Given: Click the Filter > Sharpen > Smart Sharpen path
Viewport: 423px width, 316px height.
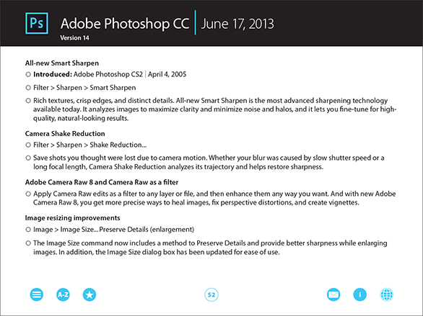Looking at the screenshot, I should [84, 88].
